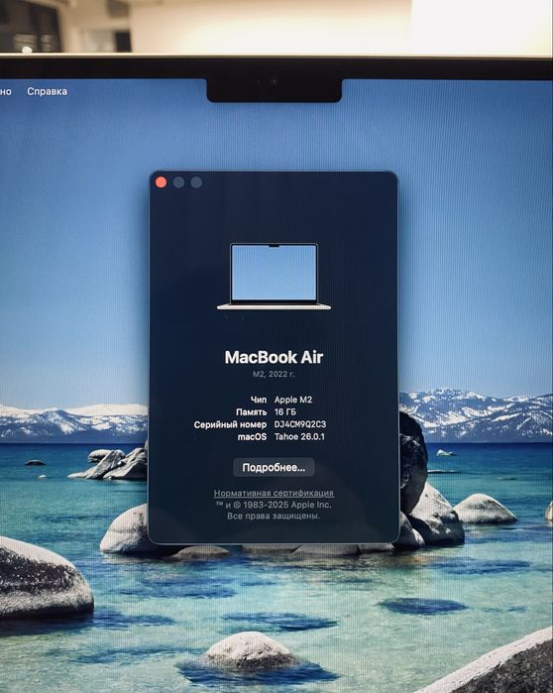
Task: Click the Память label
Action: 252,411
